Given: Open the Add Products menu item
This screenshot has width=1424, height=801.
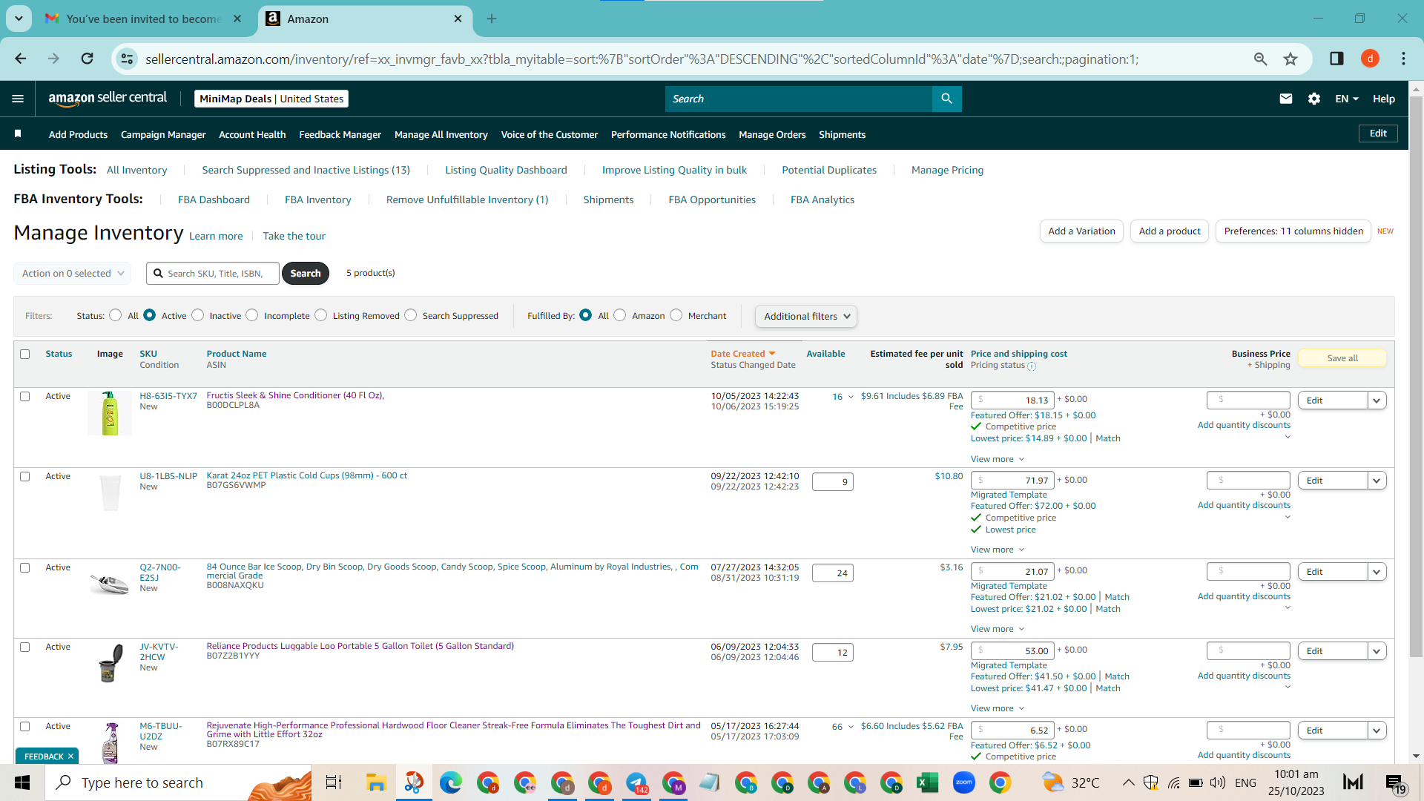Looking at the screenshot, I should point(78,134).
